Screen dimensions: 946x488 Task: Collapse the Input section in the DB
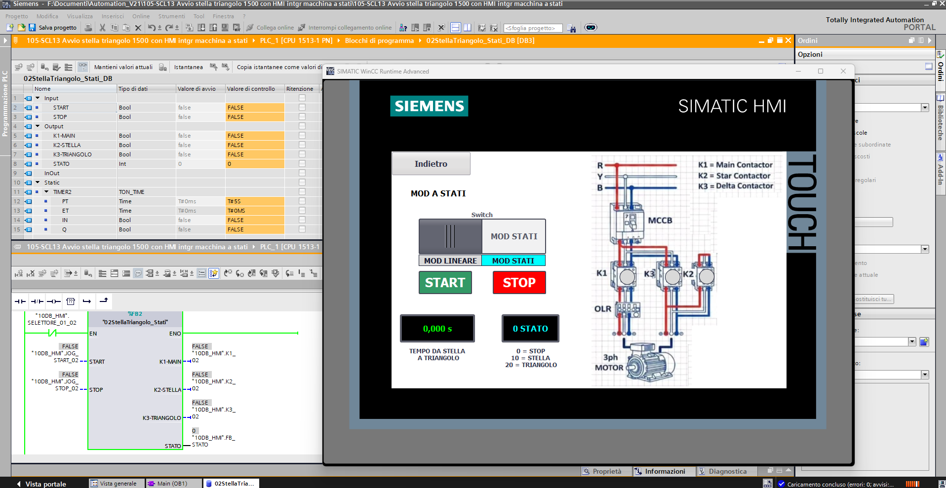click(38, 98)
